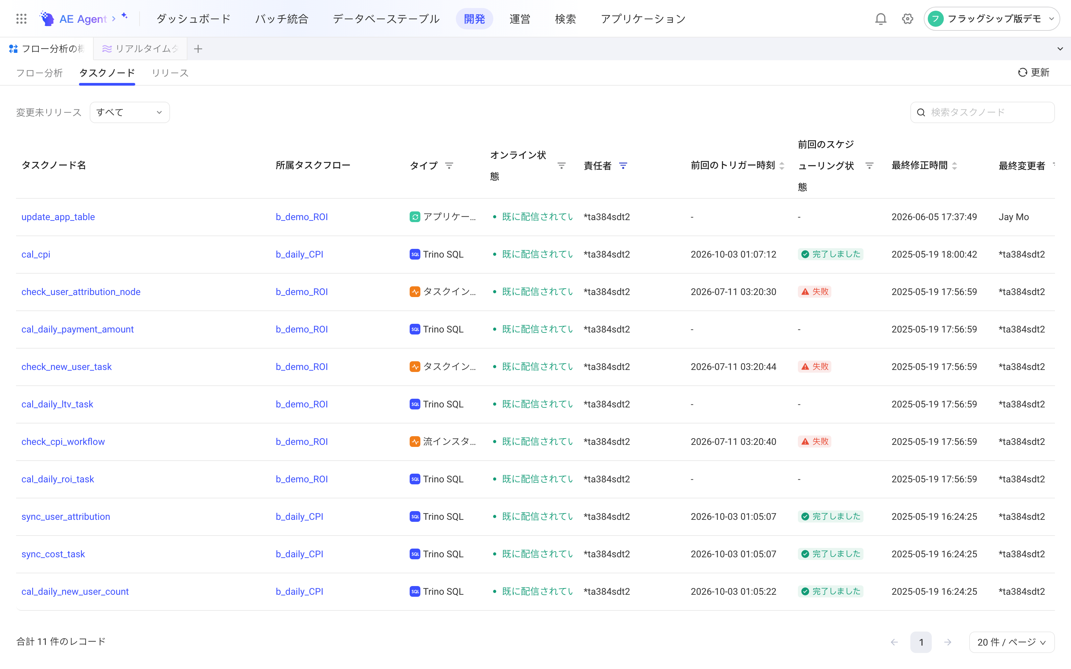Select page 1 in pagination

(x=921, y=642)
